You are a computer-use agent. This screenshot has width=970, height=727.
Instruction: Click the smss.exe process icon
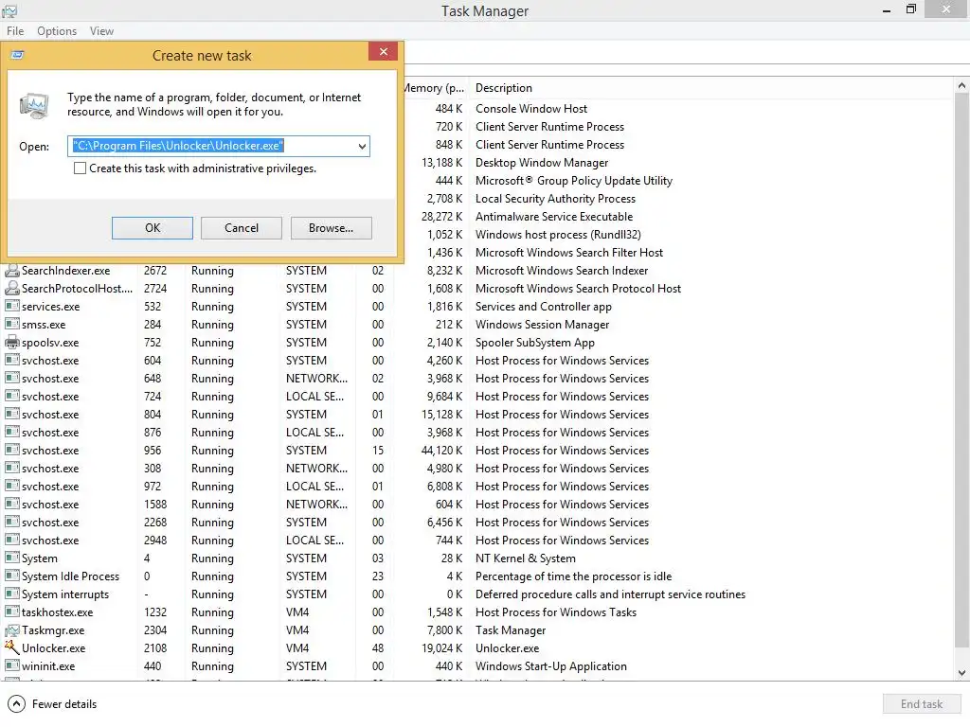[x=11, y=324]
